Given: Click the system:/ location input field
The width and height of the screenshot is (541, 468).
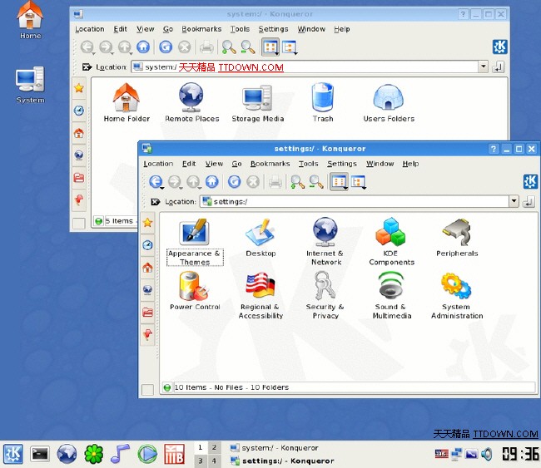Looking at the screenshot, I should 305,67.
